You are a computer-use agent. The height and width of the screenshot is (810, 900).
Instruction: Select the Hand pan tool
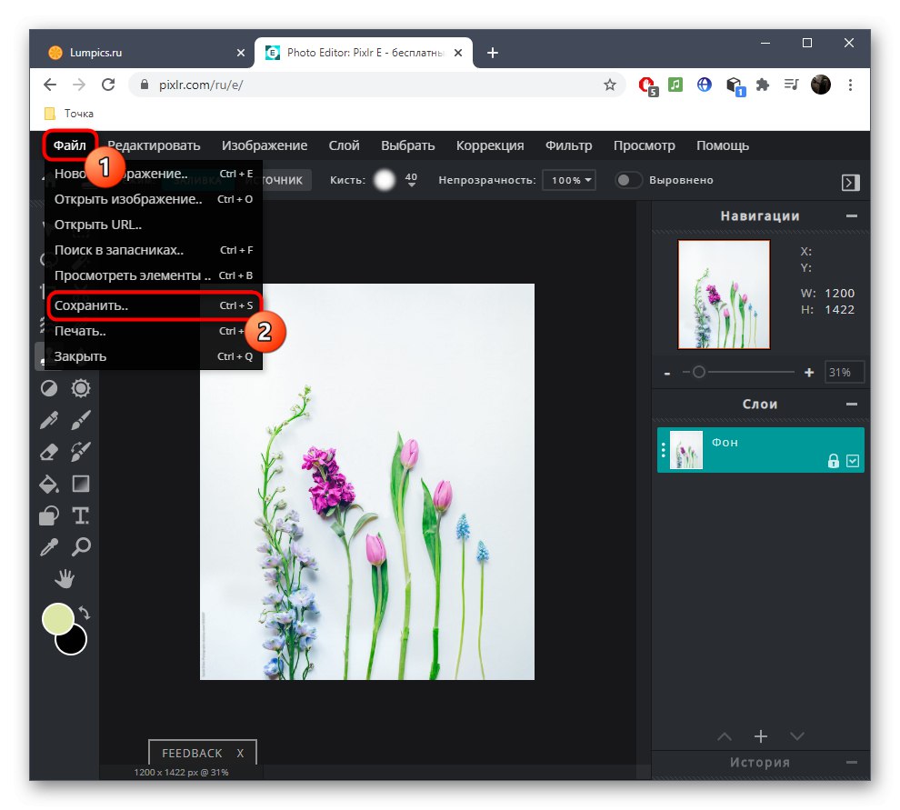[x=65, y=579]
